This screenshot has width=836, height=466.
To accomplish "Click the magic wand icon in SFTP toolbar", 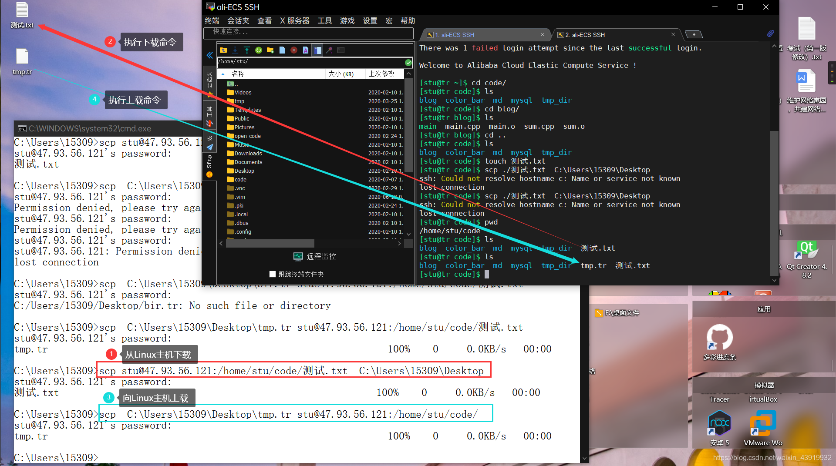I will (329, 50).
